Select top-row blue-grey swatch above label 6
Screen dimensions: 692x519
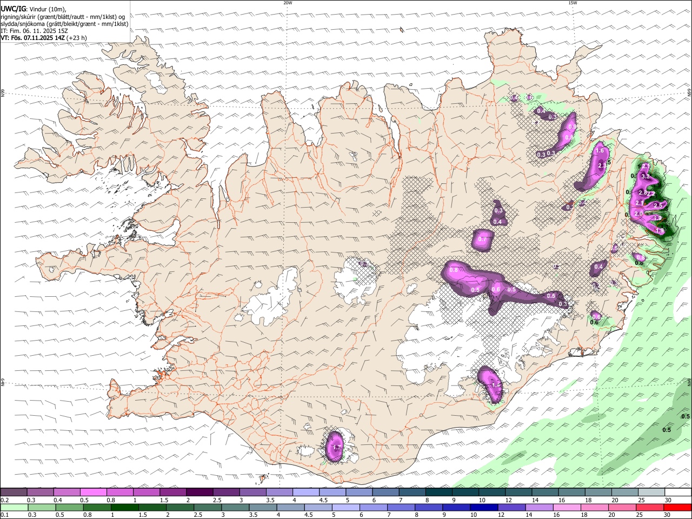click(x=385, y=492)
